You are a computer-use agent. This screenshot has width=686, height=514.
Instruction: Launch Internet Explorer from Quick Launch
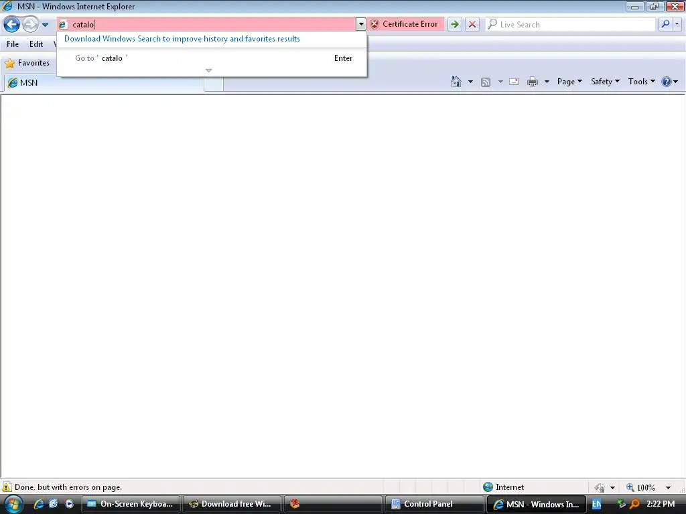[38, 504]
